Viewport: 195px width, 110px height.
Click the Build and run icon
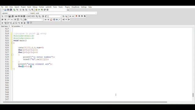pyautogui.click(x=42, y=10)
